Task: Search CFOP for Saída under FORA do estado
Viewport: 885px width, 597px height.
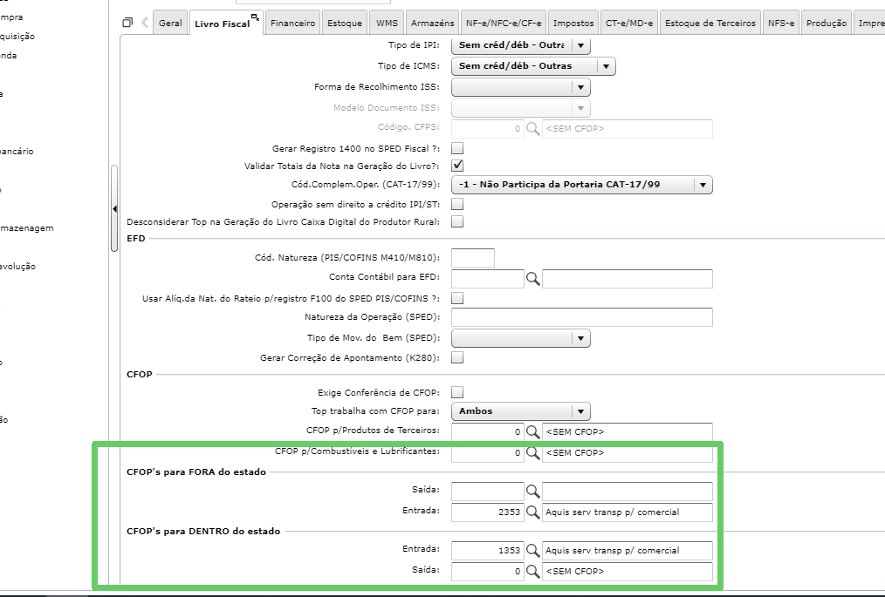Action: 532,491
